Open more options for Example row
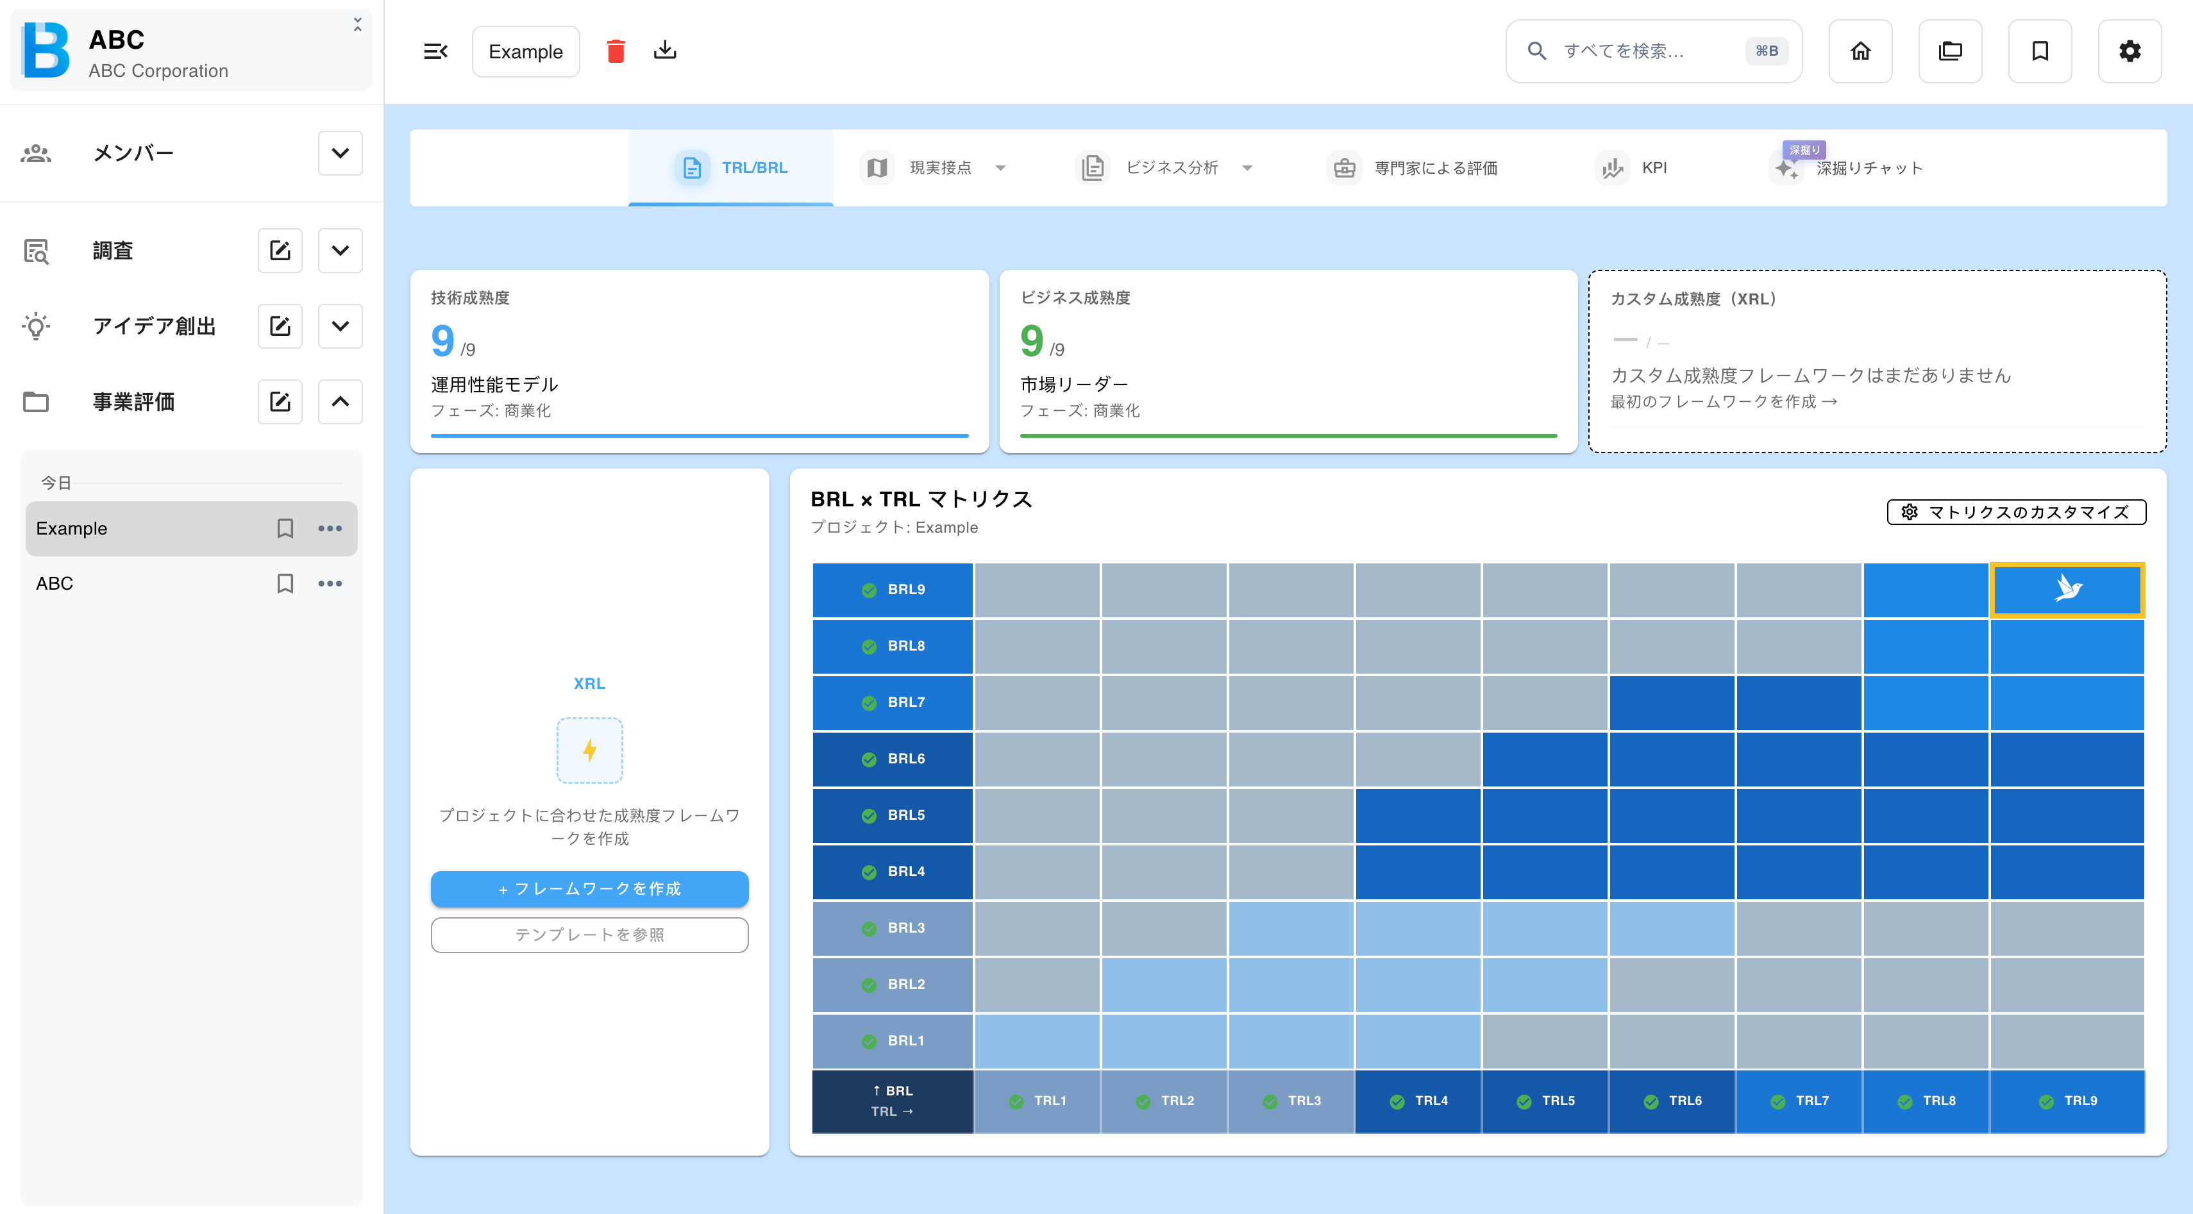The width and height of the screenshot is (2193, 1214). (330, 528)
